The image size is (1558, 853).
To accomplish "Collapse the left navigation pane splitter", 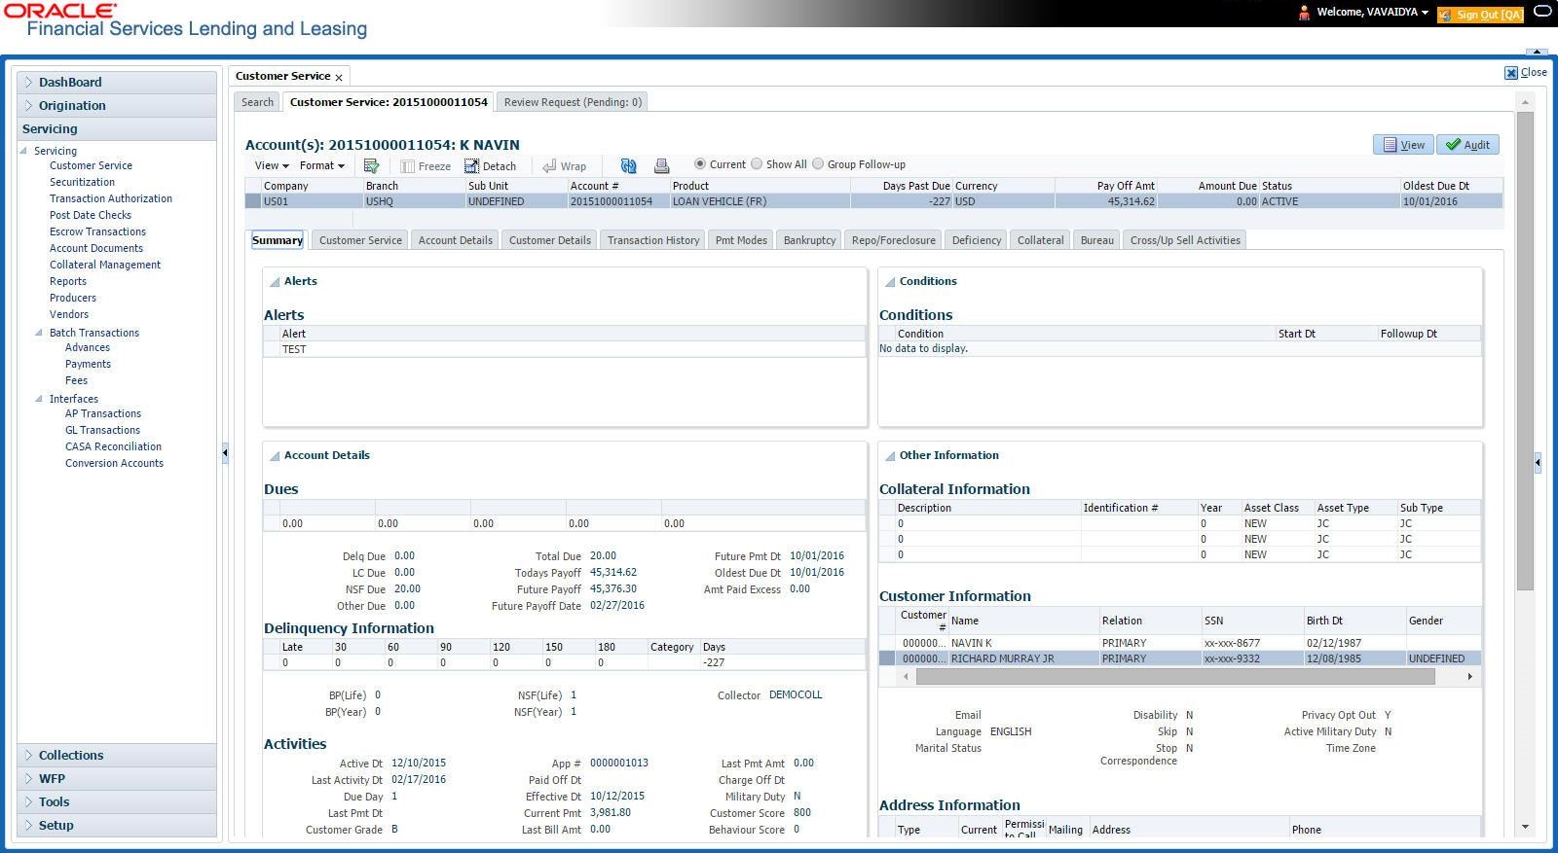I will click(x=225, y=452).
